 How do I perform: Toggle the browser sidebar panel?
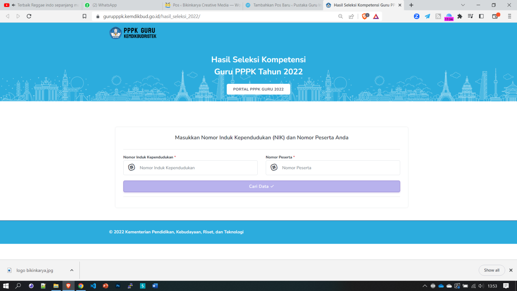(481, 16)
